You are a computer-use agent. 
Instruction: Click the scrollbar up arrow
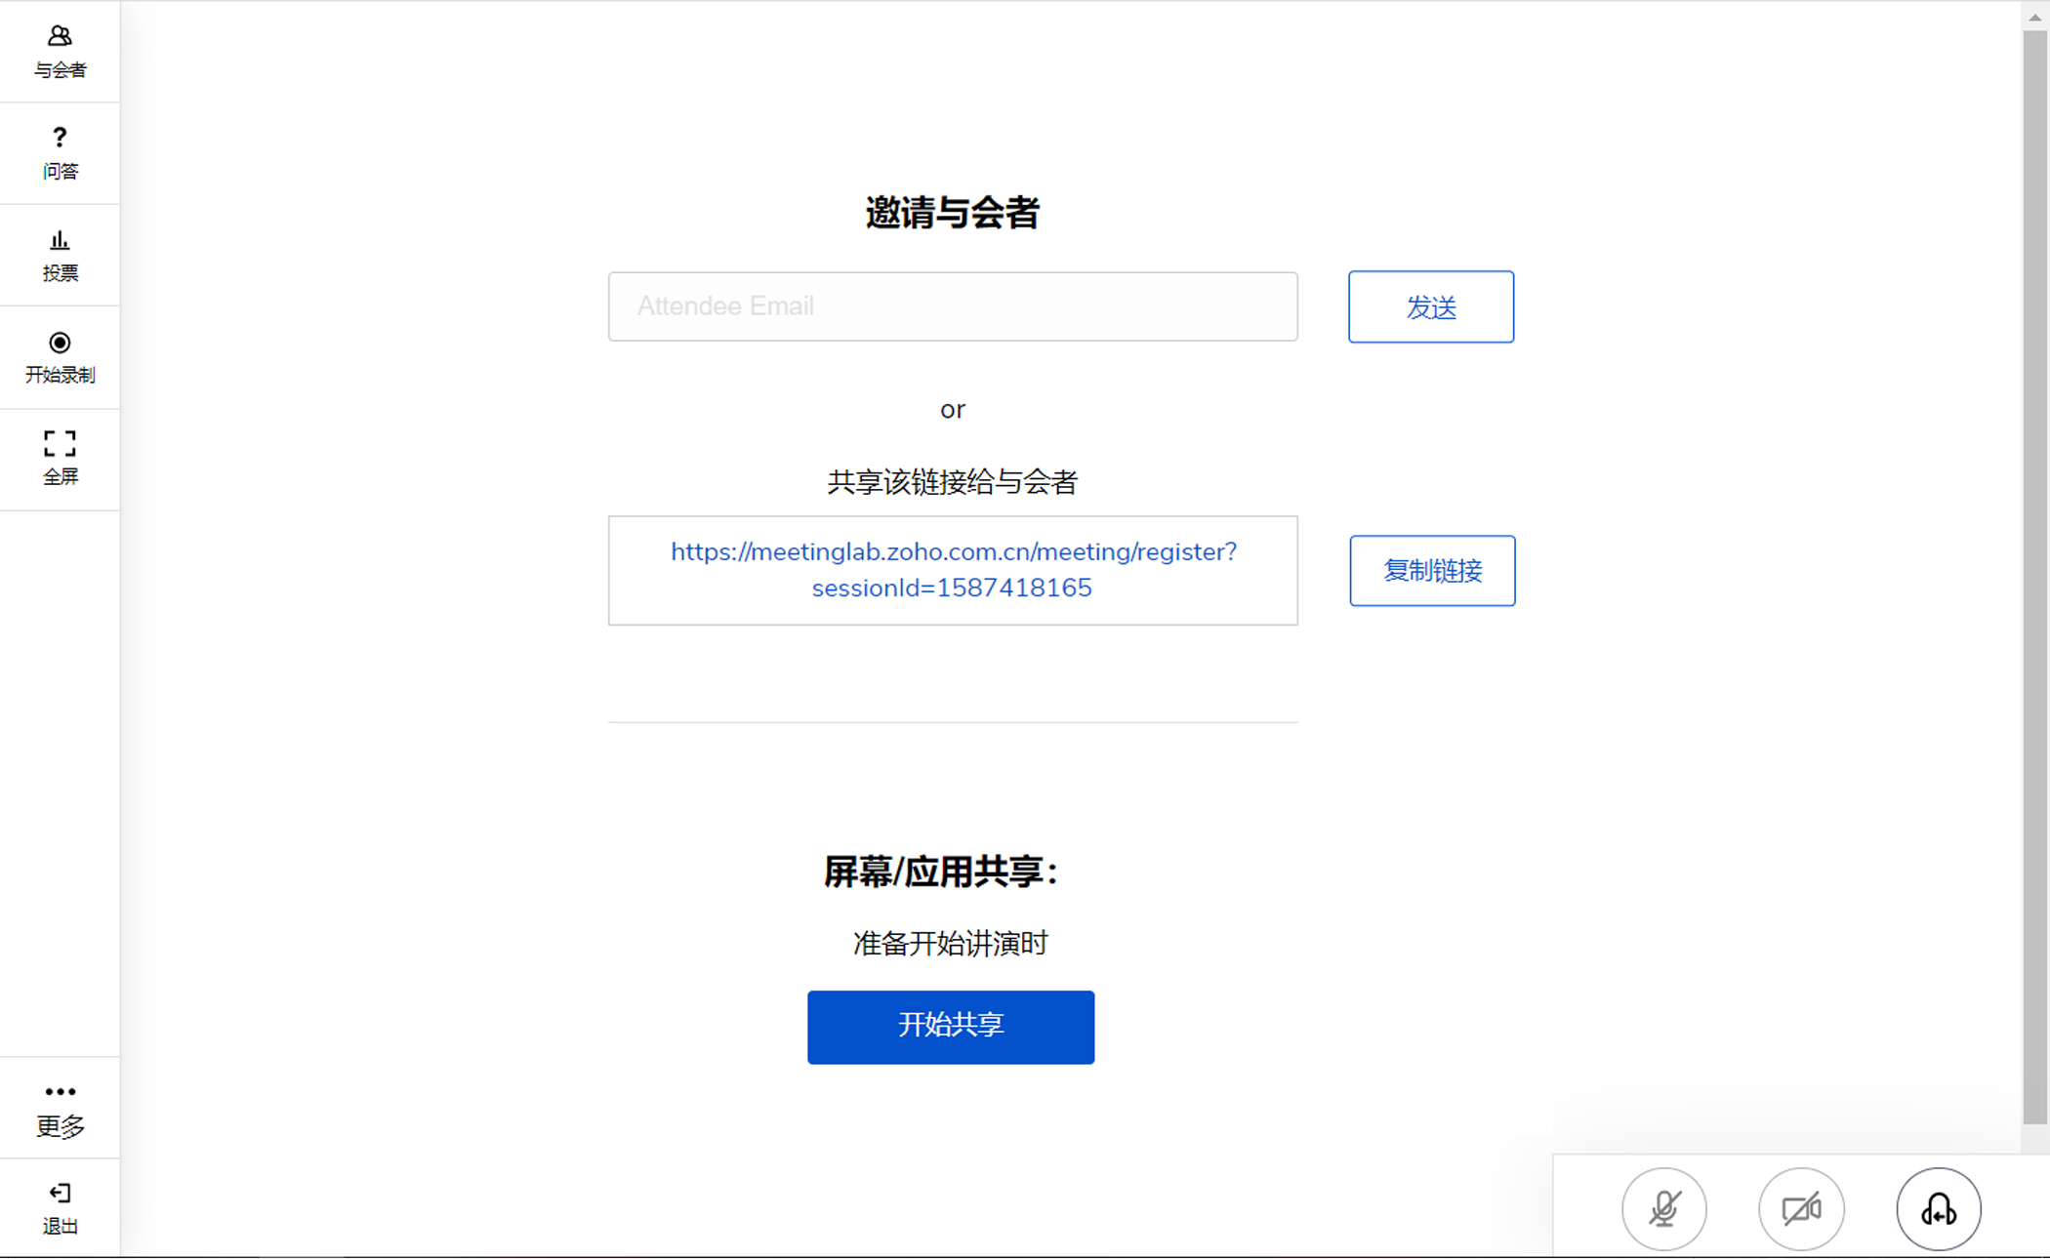tap(2035, 17)
